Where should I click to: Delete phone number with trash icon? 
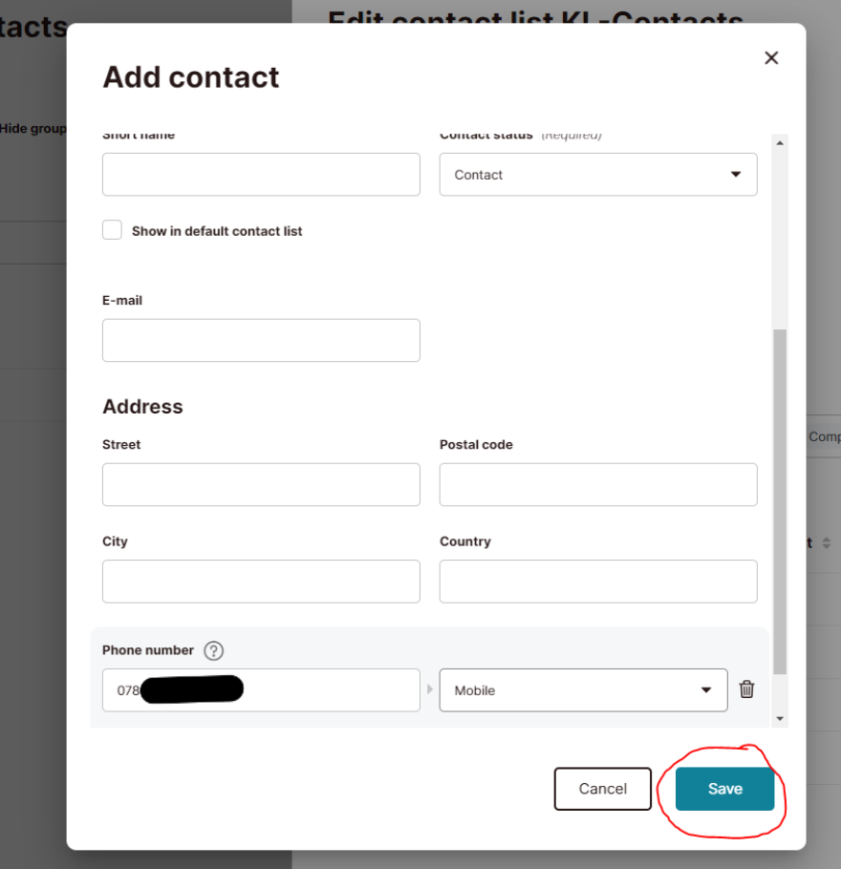746,689
